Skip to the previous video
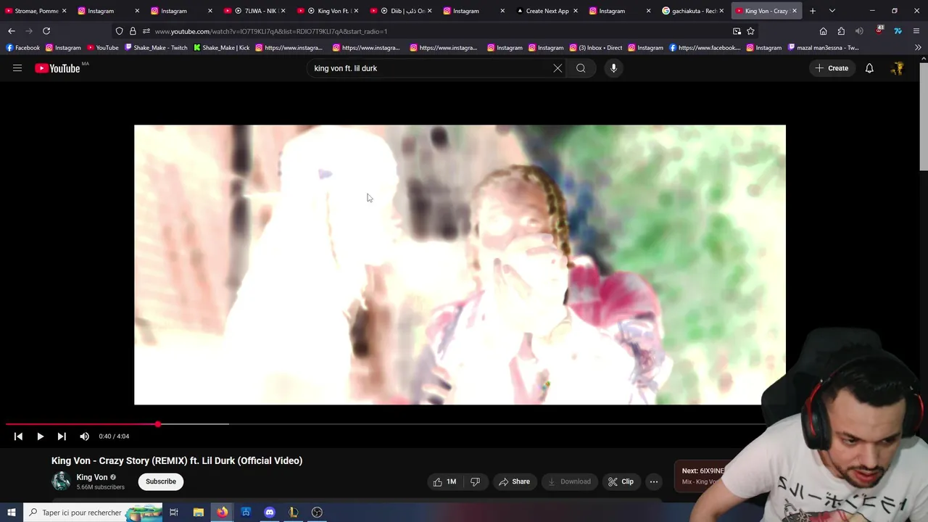928x522 pixels. coord(18,436)
